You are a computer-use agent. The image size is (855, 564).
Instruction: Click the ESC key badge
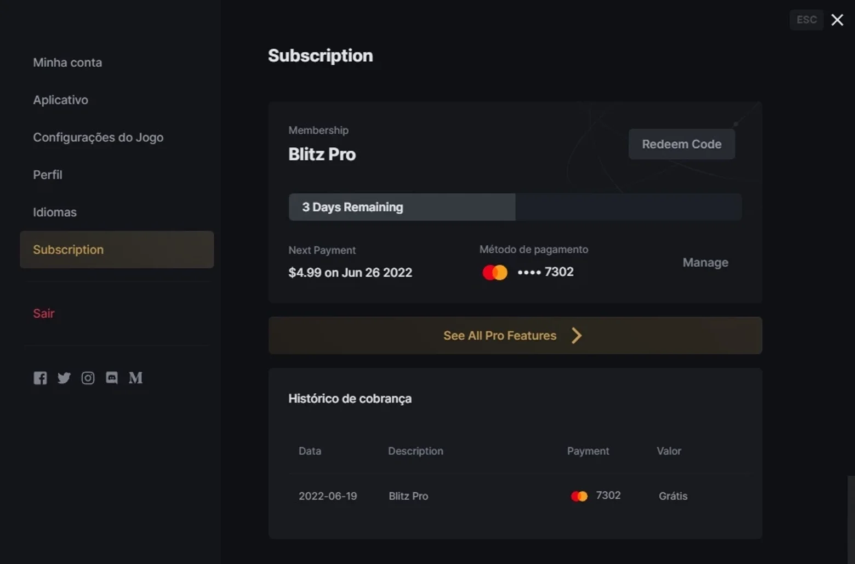pos(806,20)
